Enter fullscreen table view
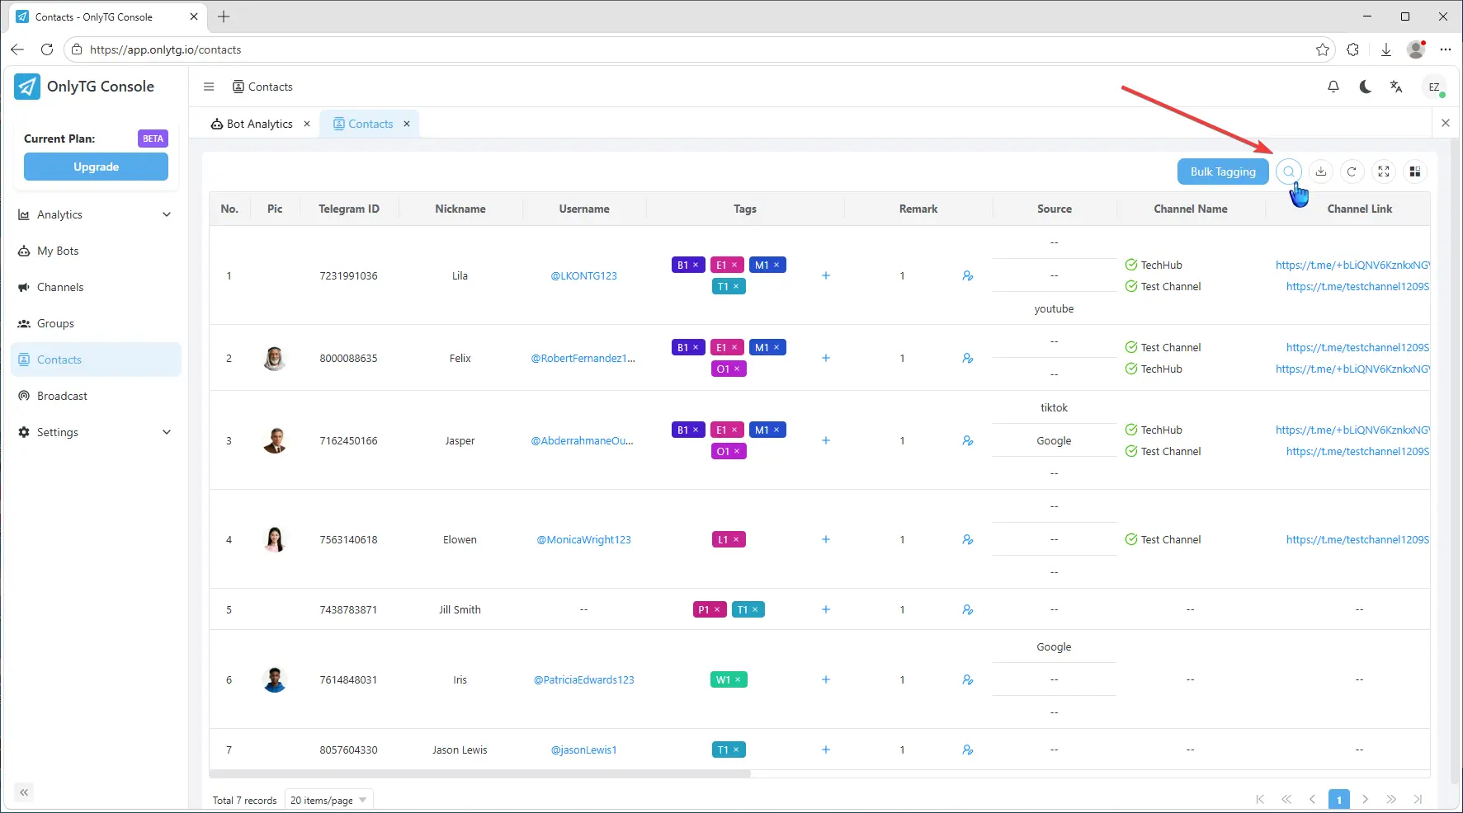Image resolution: width=1463 pixels, height=813 pixels. point(1384,172)
